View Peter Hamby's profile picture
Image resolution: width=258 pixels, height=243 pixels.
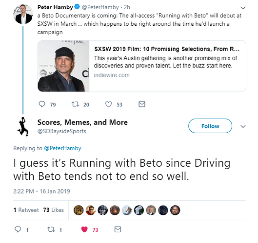[23, 14]
